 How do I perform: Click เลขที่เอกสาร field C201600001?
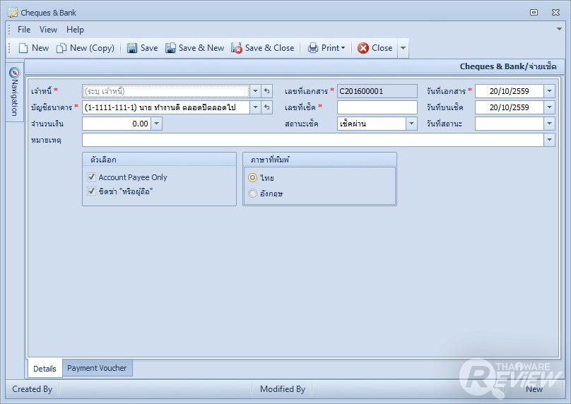tap(377, 91)
